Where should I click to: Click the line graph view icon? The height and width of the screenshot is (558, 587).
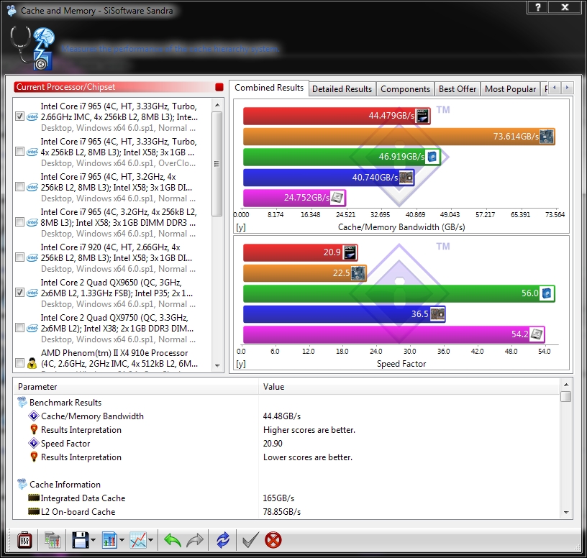pos(138,540)
